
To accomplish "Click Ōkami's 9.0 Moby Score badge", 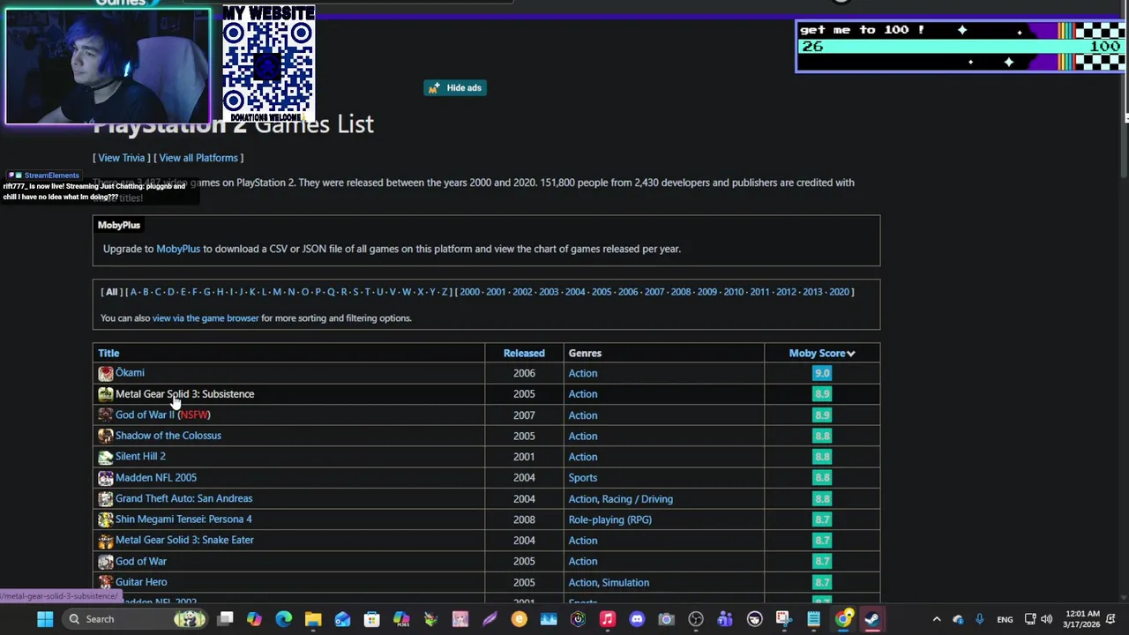I will 822,373.
